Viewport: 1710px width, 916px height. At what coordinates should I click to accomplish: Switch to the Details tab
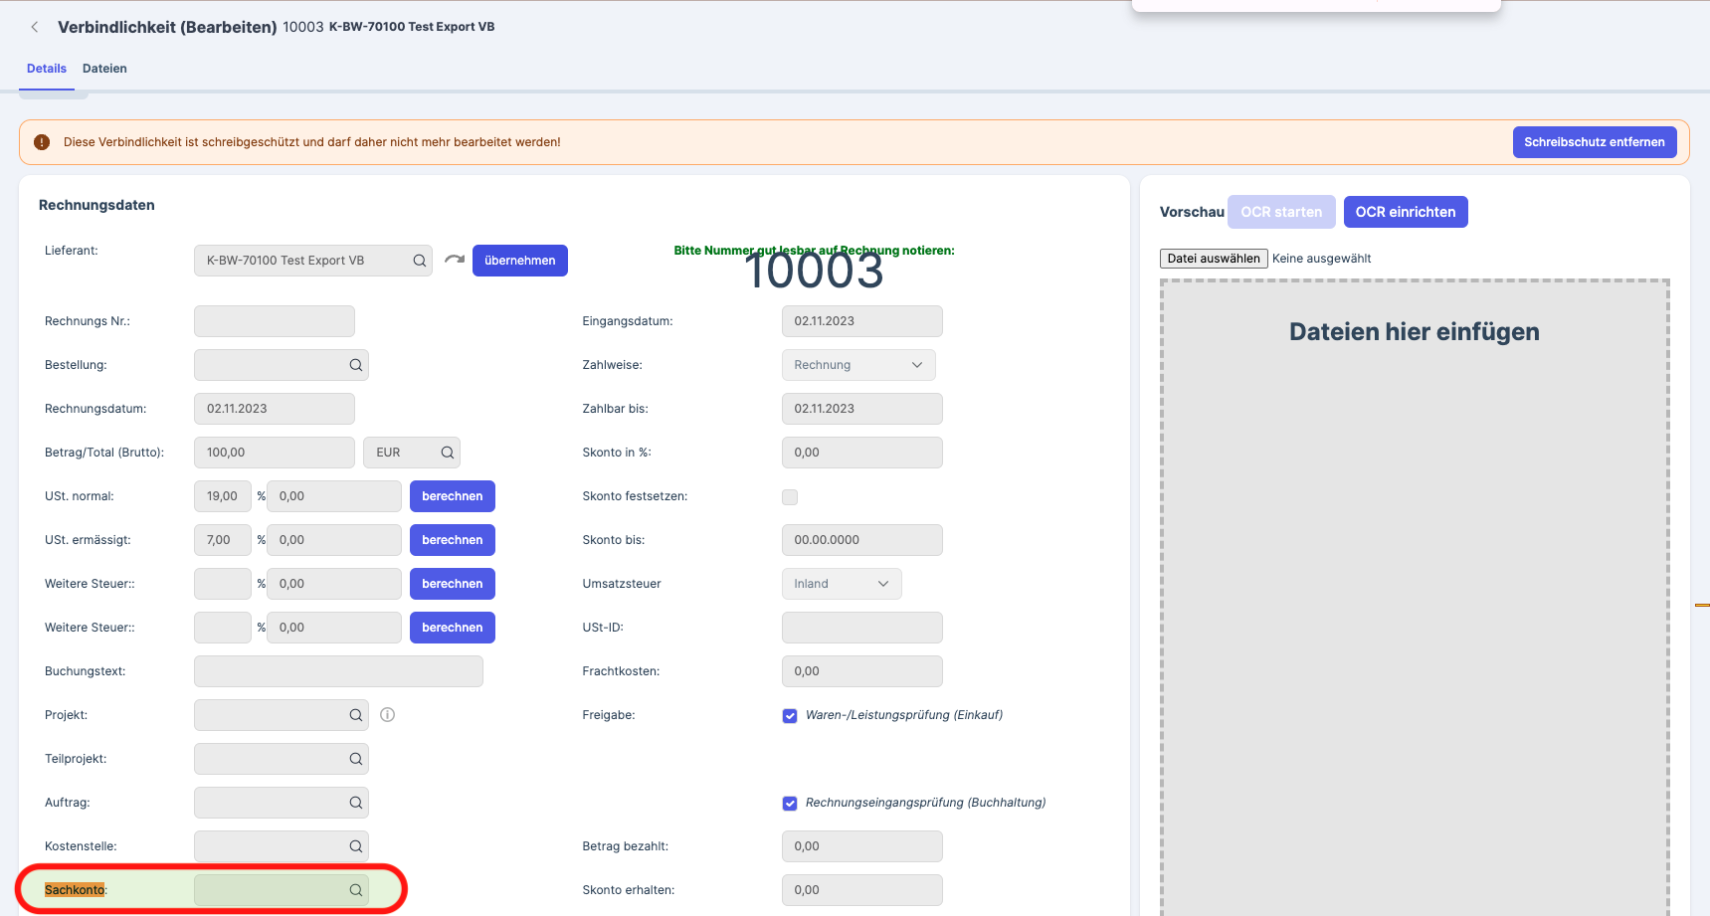(47, 69)
